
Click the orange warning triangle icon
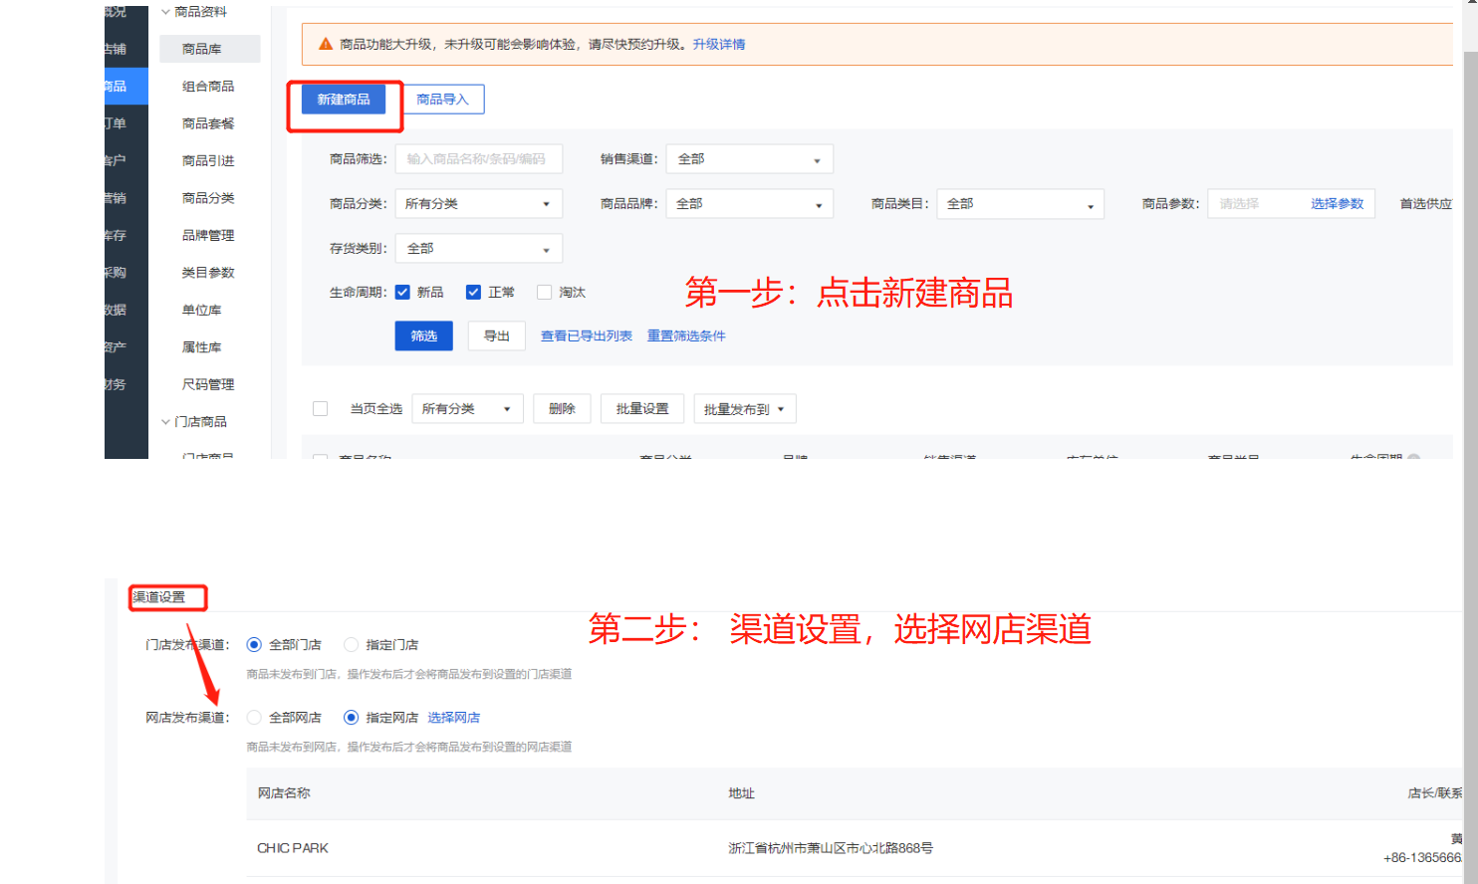pos(326,44)
